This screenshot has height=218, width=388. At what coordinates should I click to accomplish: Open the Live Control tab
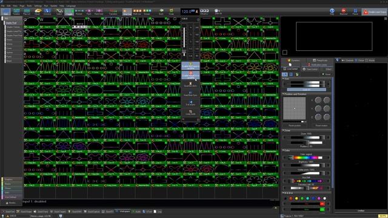[x=290, y=69]
